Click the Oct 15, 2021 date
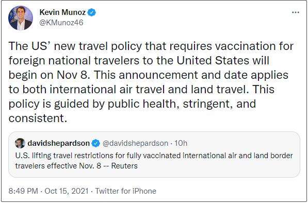The height and width of the screenshot is (204, 308). [67, 191]
